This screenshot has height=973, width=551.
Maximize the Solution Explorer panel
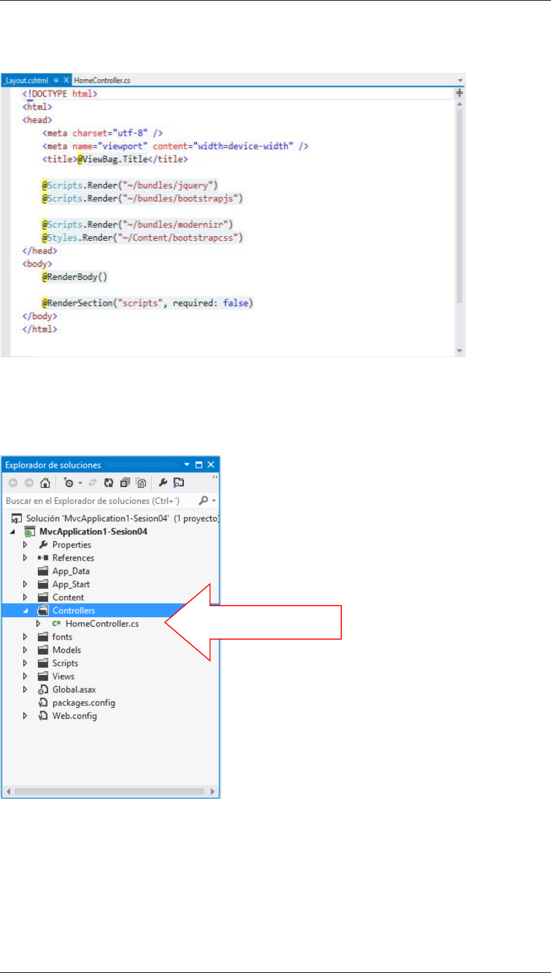tap(199, 465)
